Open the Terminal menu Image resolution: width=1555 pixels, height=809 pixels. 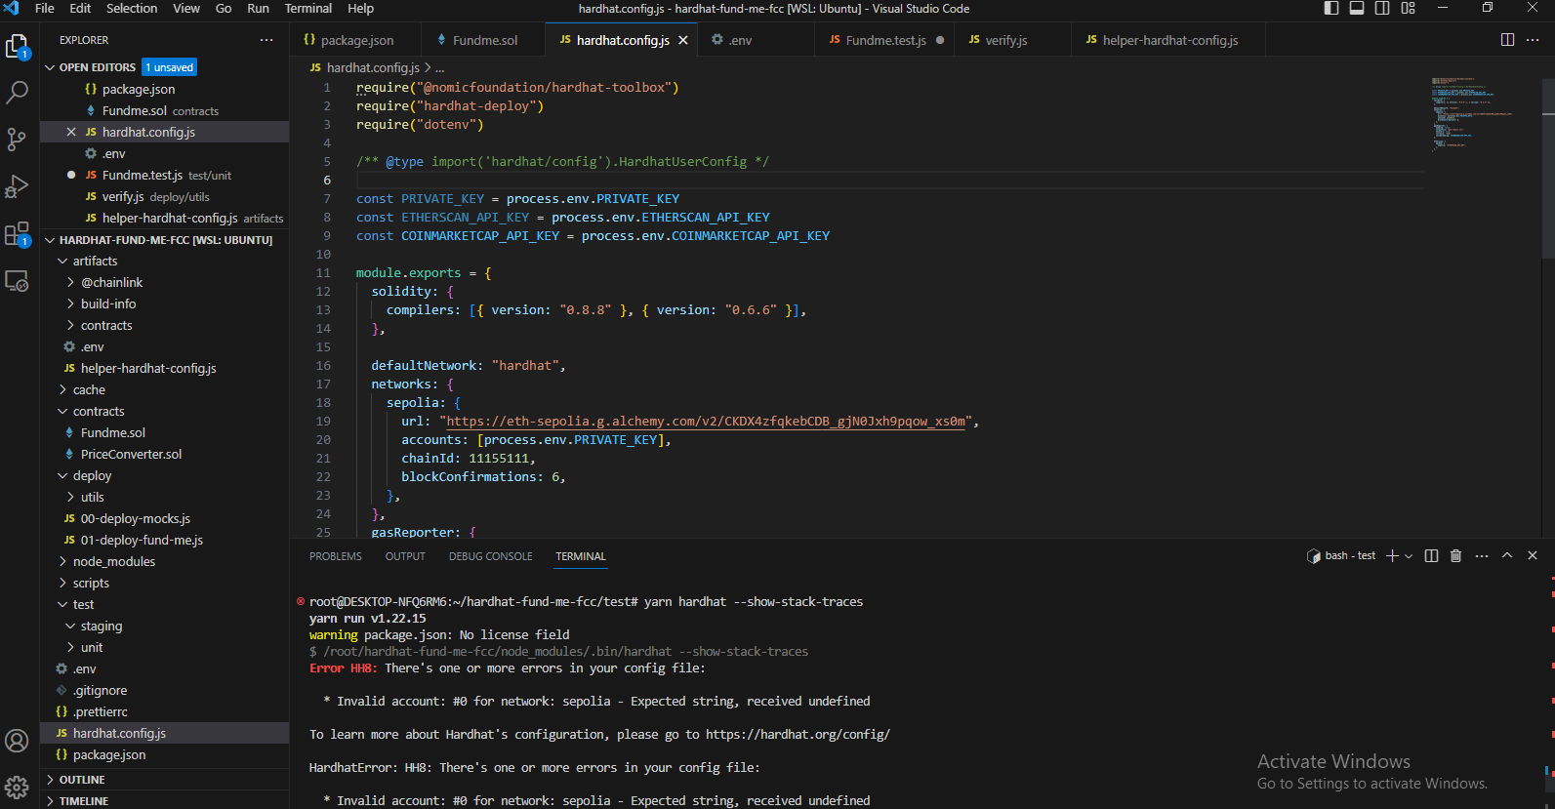(x=308, y=8)
